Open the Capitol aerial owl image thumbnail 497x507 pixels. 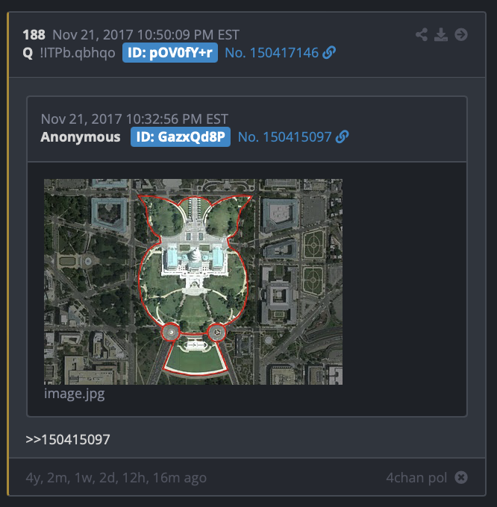pyautogui.click(x=193, y=282)
